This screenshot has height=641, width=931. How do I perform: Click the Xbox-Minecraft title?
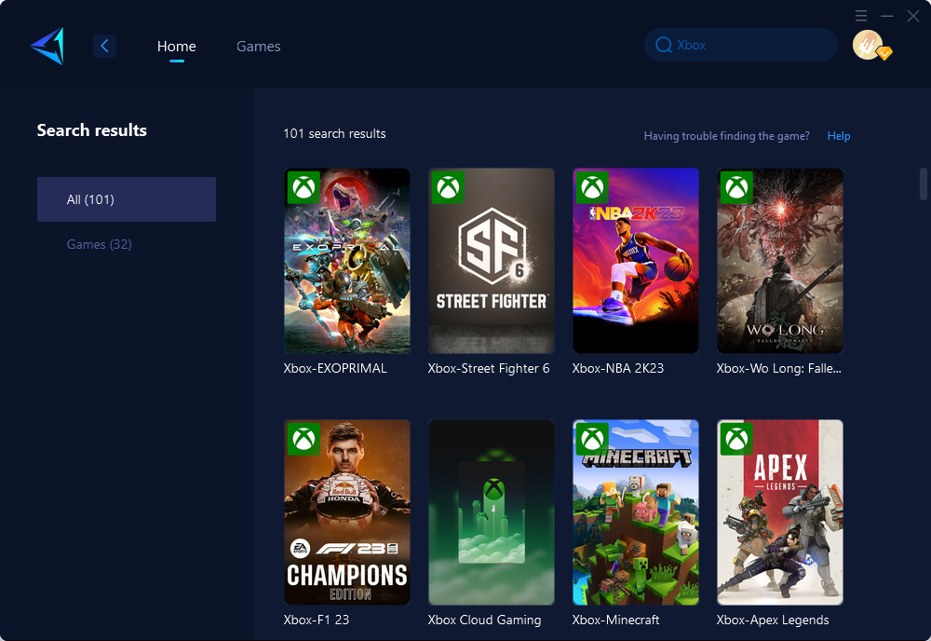pyautogui.click(x=615, y=620)
